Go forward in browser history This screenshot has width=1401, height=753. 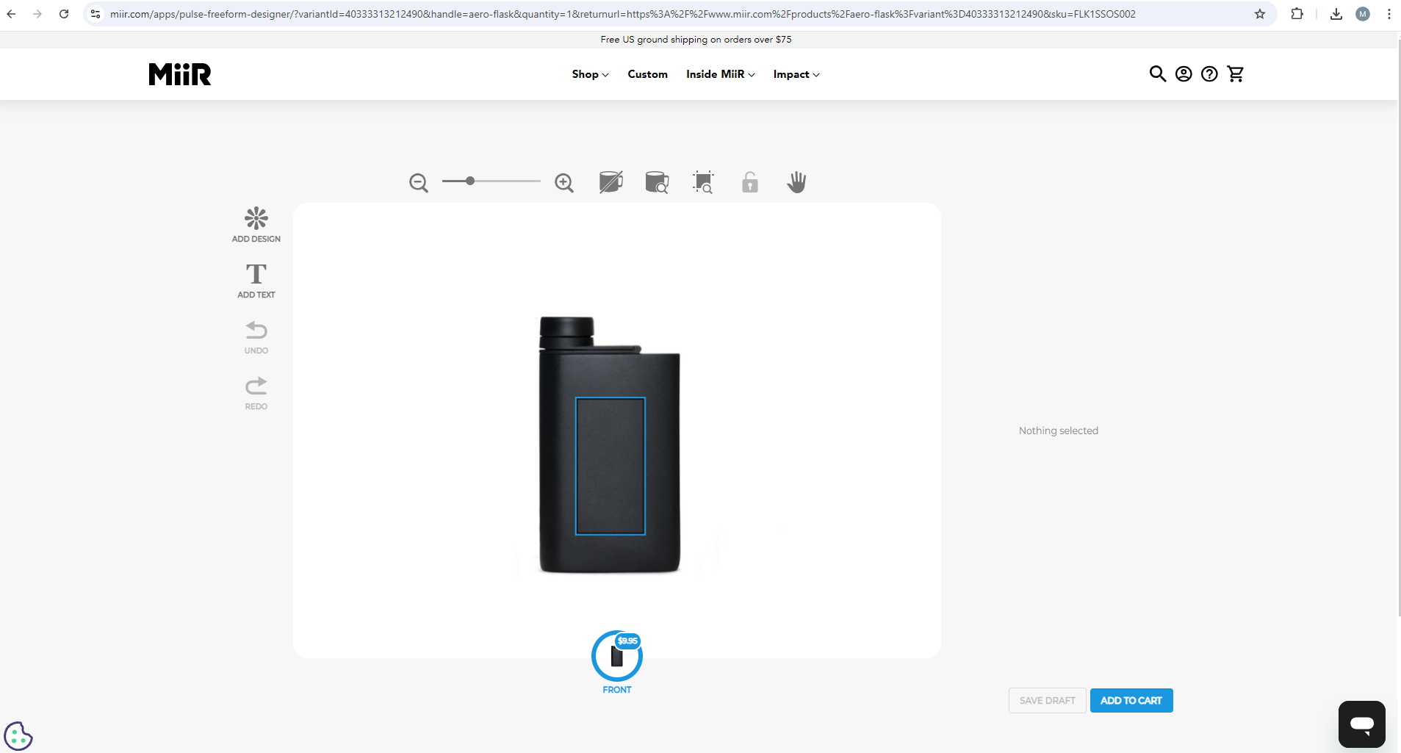37,14
